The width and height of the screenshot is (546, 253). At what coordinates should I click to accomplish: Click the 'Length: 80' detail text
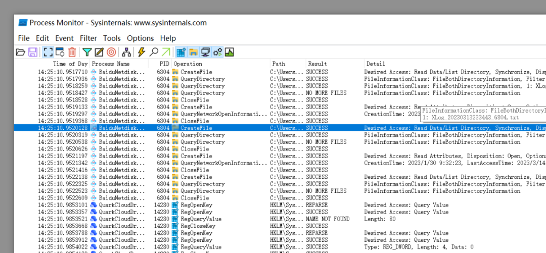pos(380,219)
